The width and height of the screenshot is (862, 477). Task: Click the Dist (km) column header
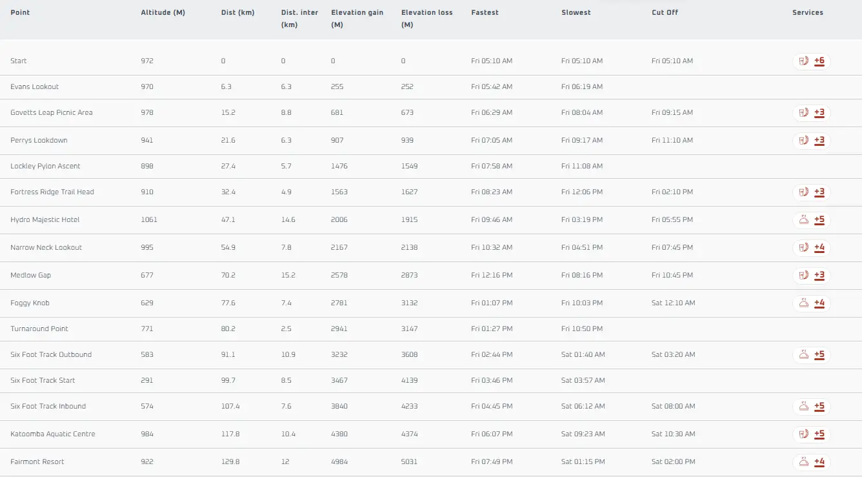click(x=237, y=12)
